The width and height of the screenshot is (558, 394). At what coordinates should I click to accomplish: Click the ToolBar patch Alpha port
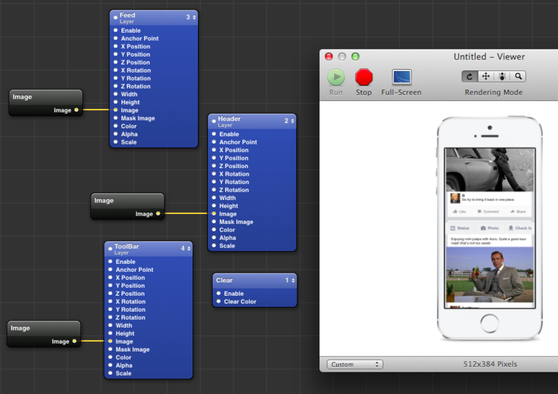coord(110,365)
